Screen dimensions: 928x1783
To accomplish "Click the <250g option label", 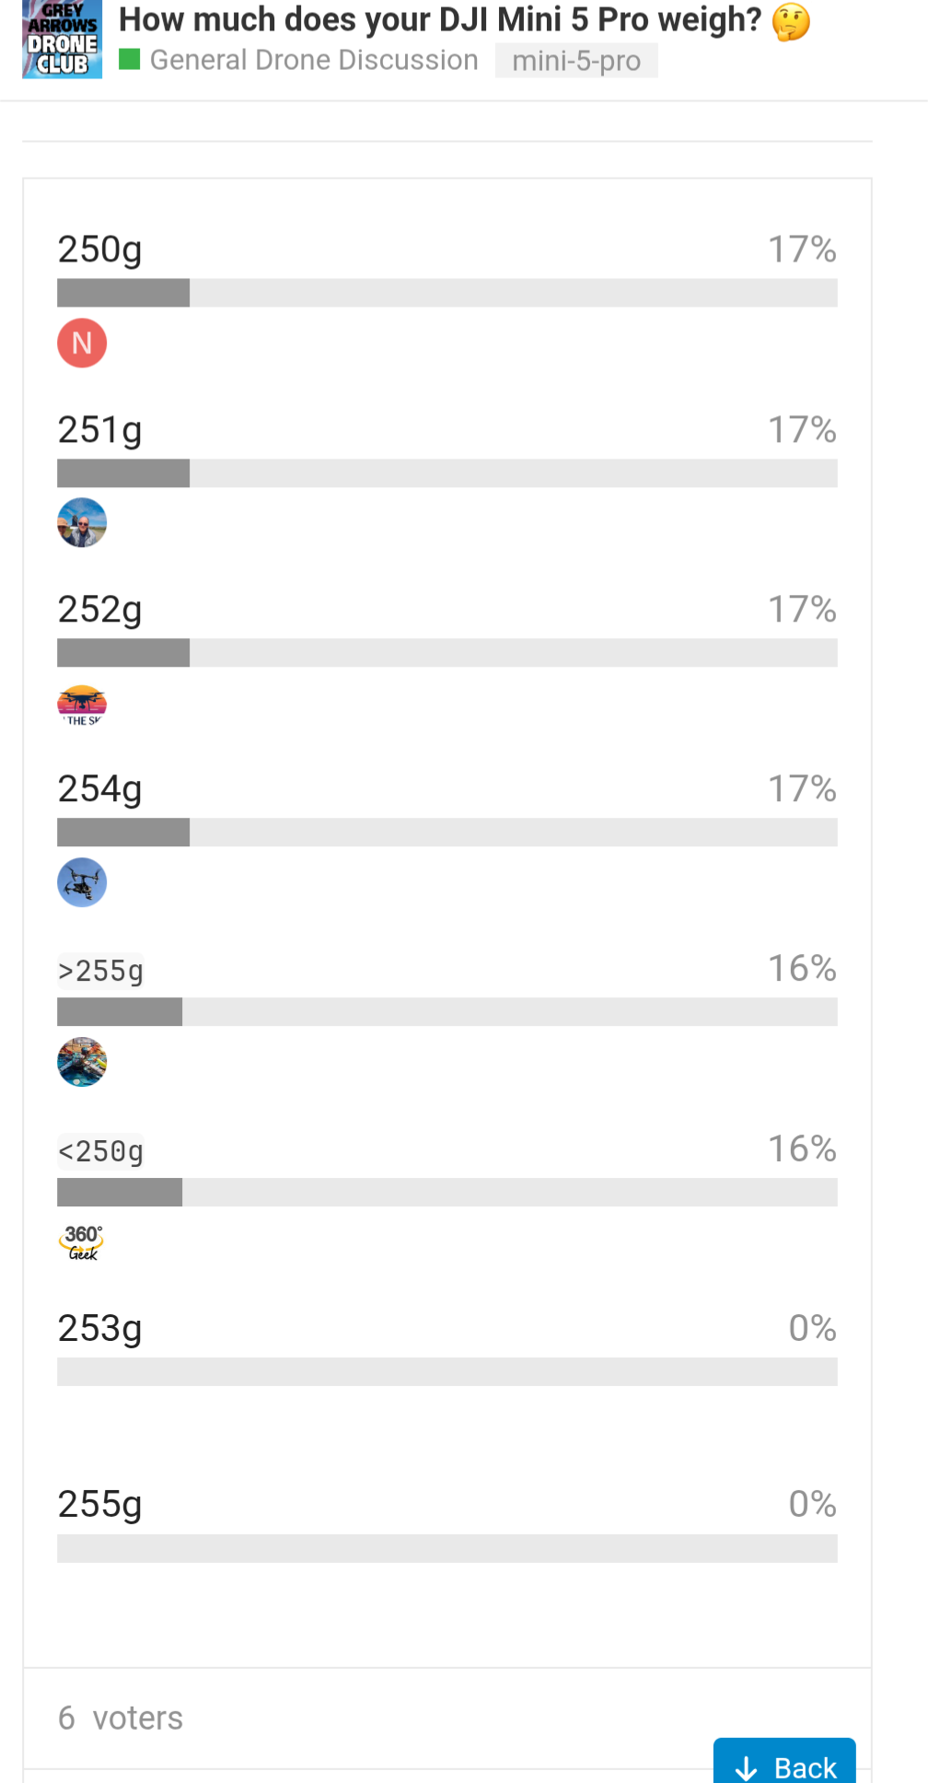I will tap(100, 1151).
